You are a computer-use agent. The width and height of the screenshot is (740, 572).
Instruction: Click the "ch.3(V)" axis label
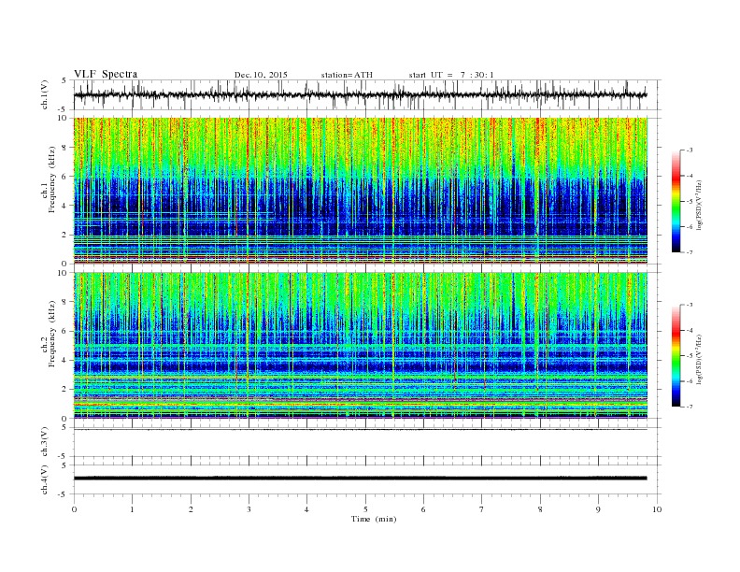45,442
